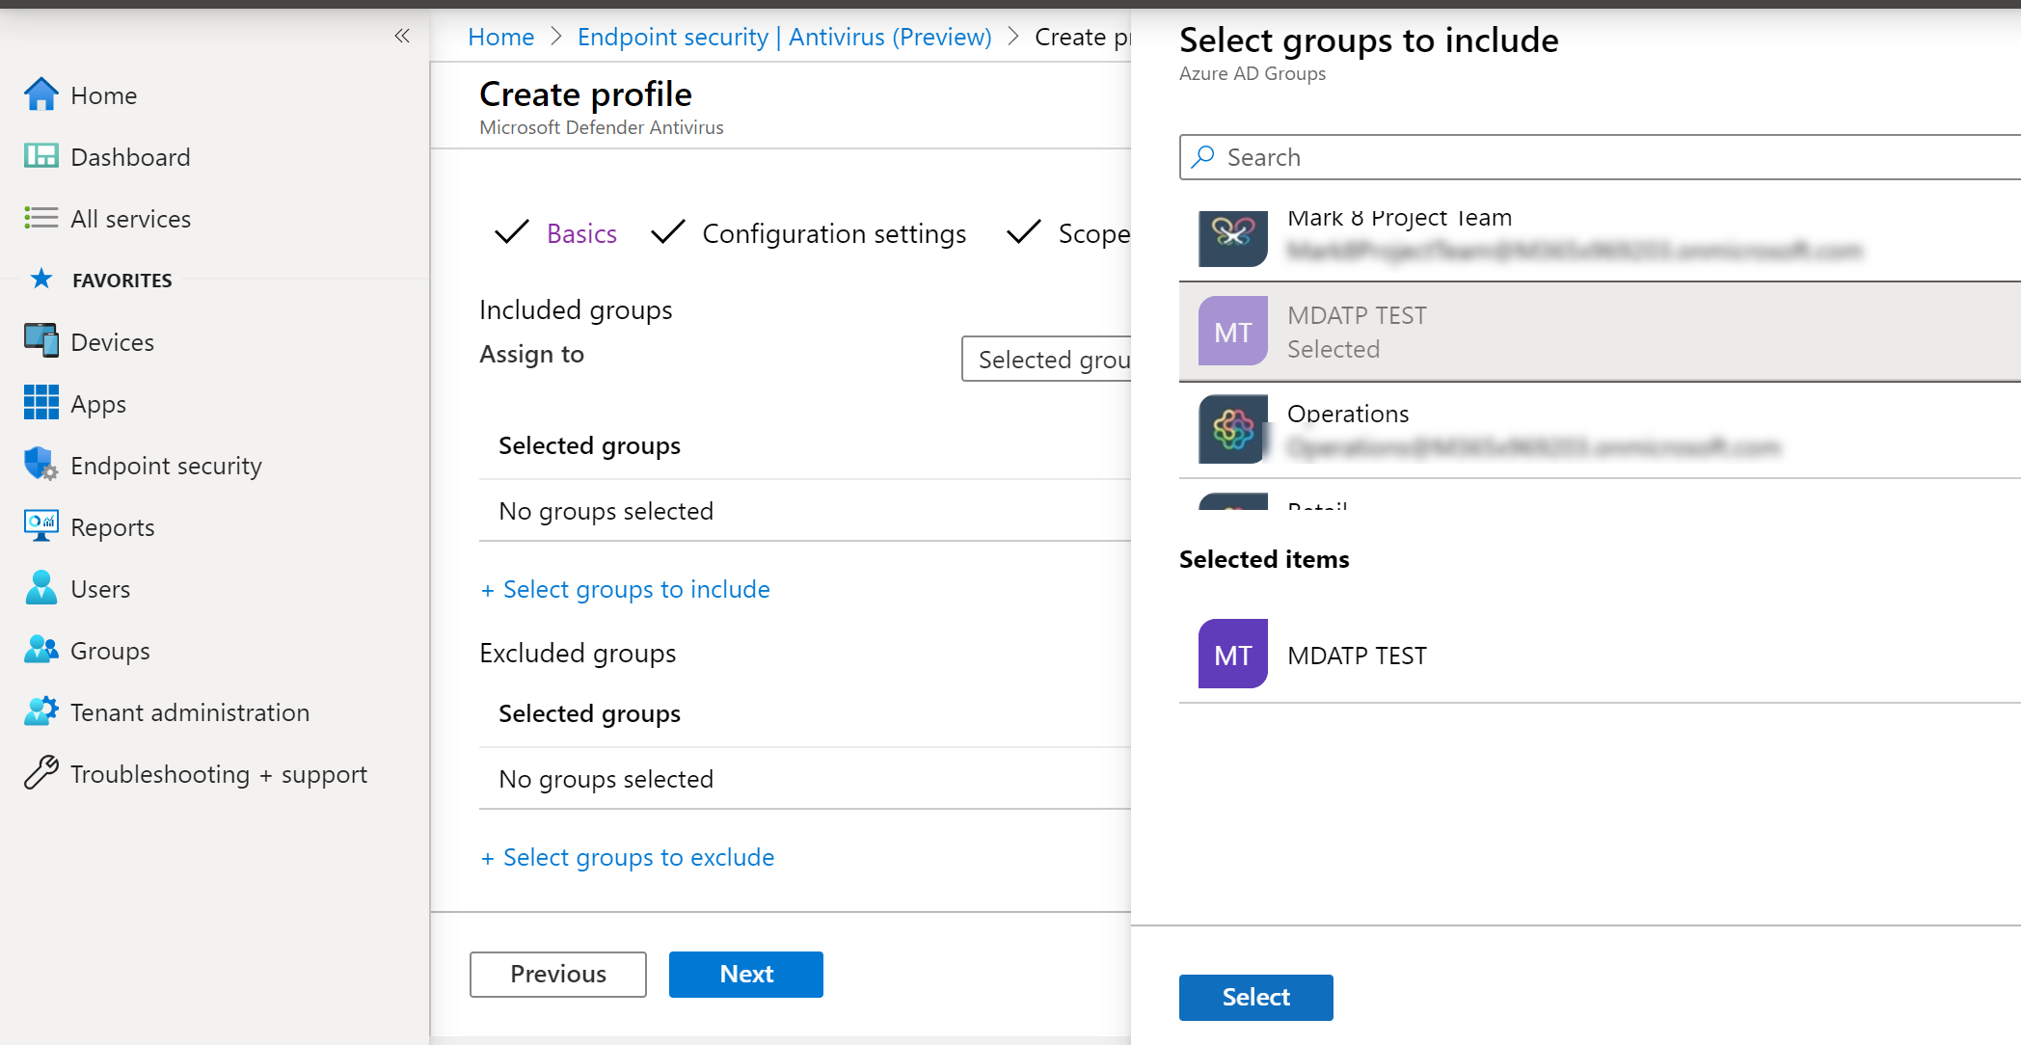Viewport: 2021px width, 1045px height.
Task: Click the Endpoint security shield icon
Action: point(40,465)
